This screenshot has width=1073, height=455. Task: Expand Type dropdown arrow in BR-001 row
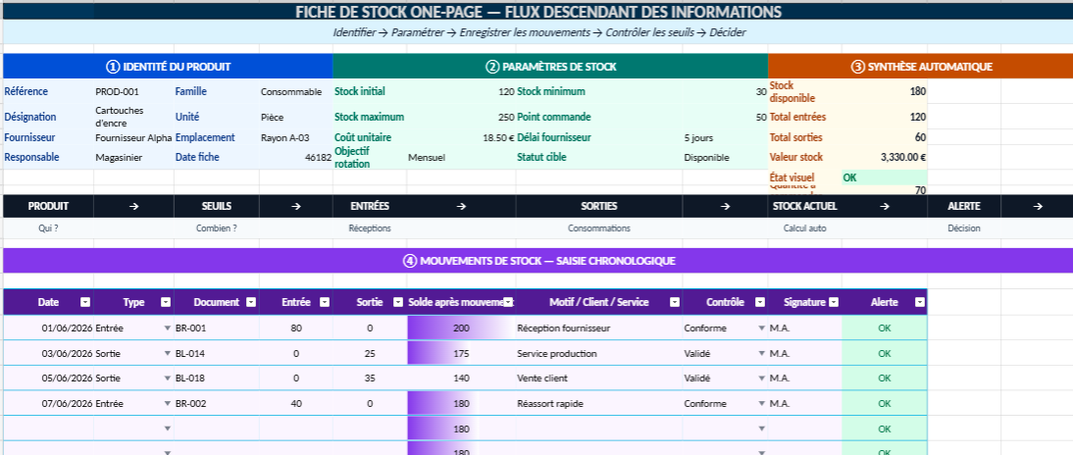coord(167,329)
